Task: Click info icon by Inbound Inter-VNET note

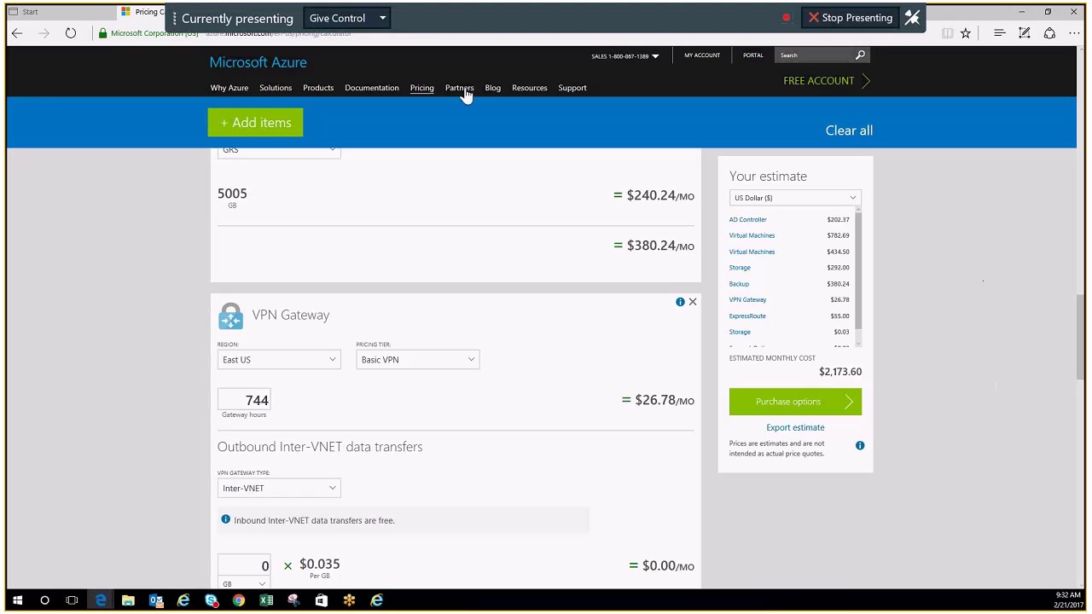Action: tap(225, 519)
